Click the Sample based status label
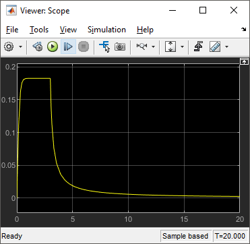Screen dimensions: 250x244 [185, 236]
